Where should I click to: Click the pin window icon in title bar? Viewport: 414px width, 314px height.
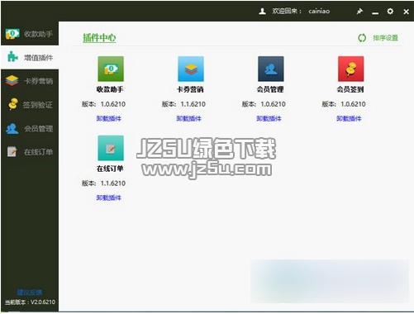[x=359, y=12]
